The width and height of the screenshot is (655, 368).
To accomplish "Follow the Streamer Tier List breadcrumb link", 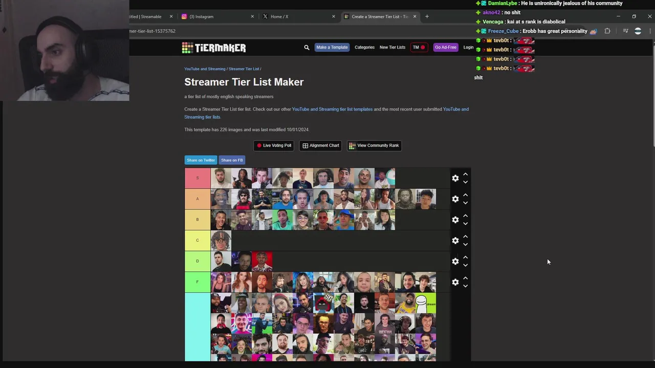I will tap(244, 69).
